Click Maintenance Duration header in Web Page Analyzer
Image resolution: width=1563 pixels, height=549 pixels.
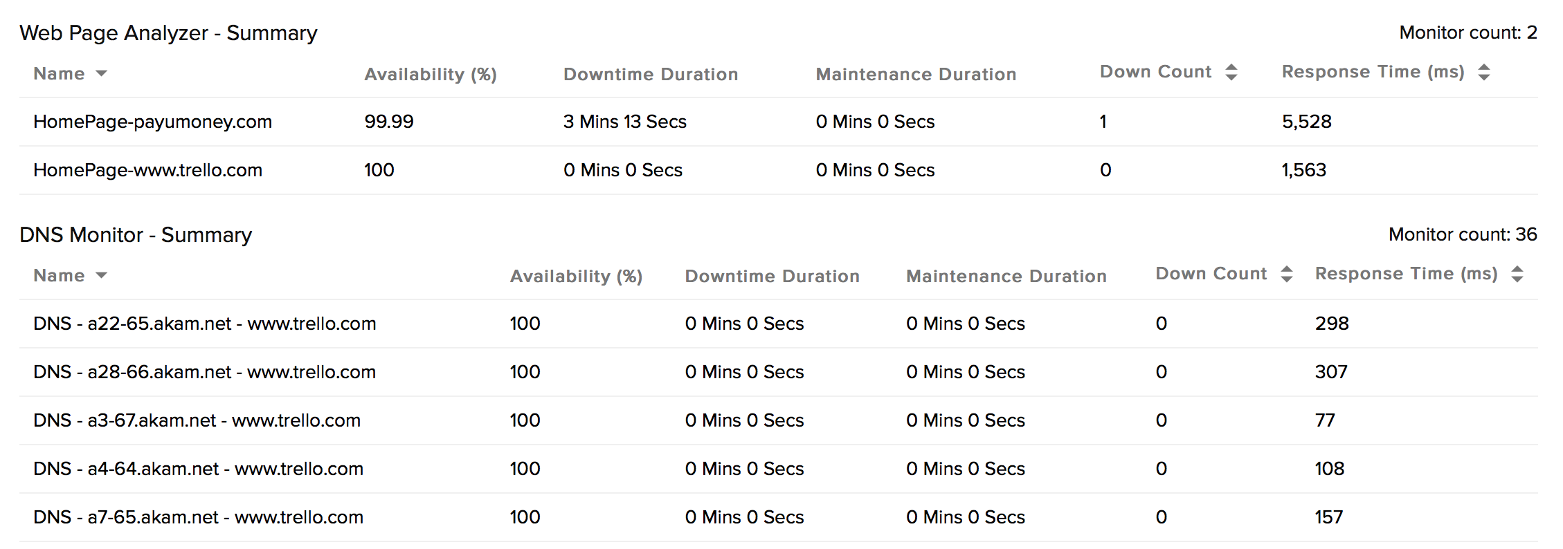(916, 74)
